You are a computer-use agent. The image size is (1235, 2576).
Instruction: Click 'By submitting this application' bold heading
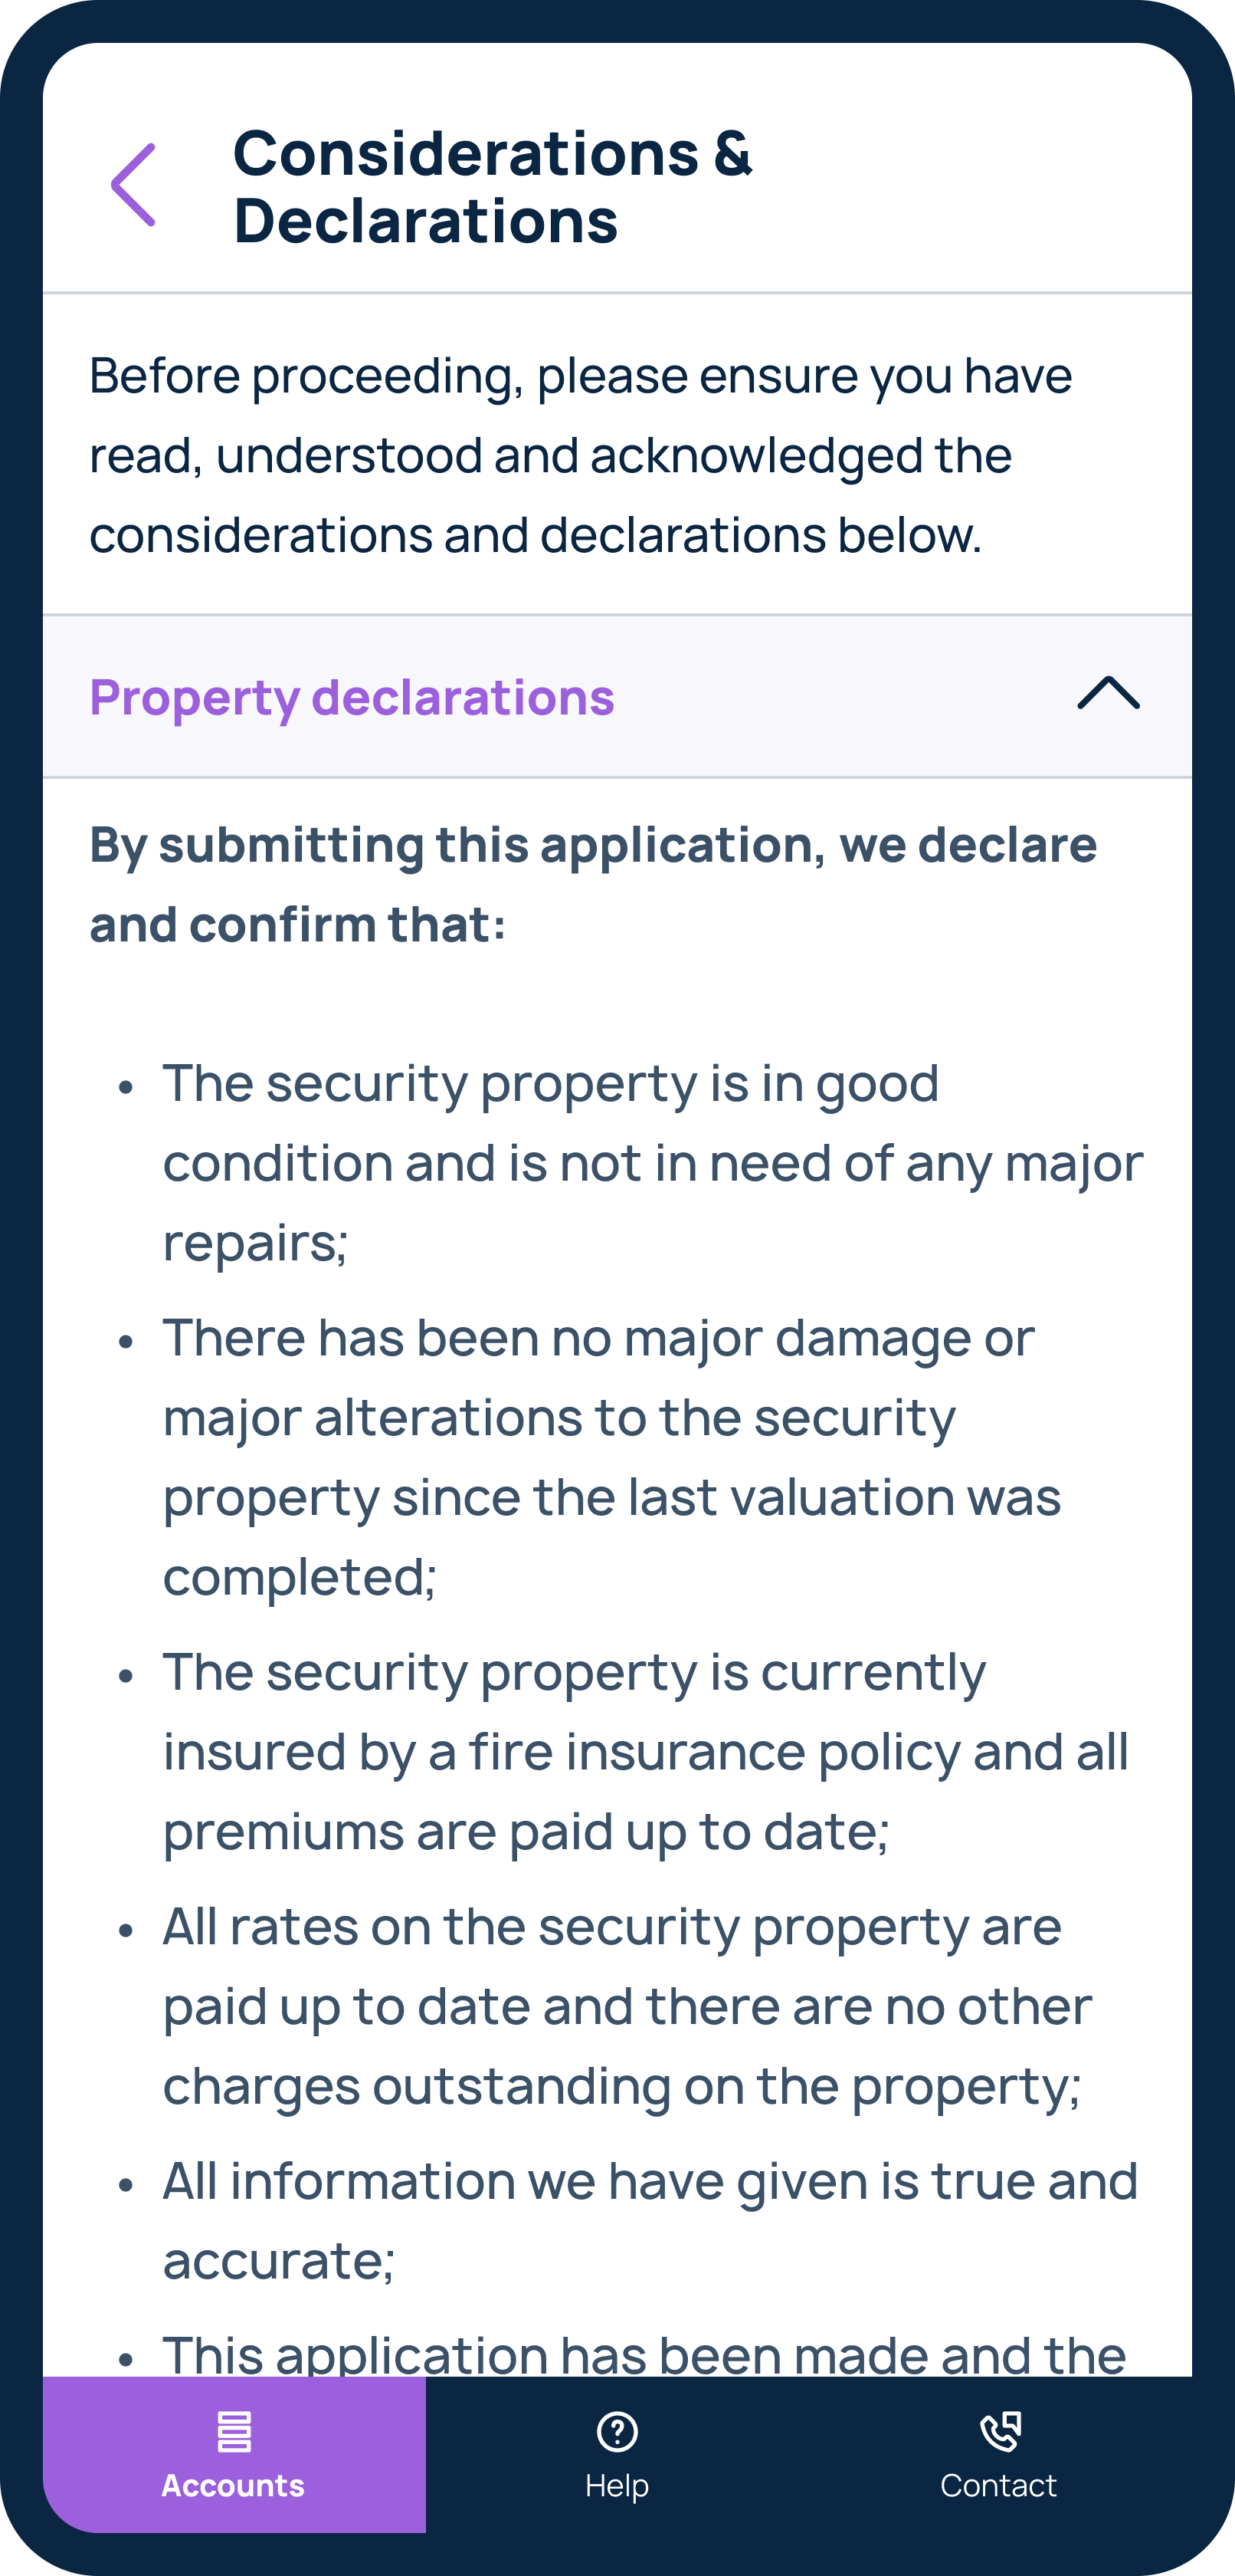coord(594,884)
